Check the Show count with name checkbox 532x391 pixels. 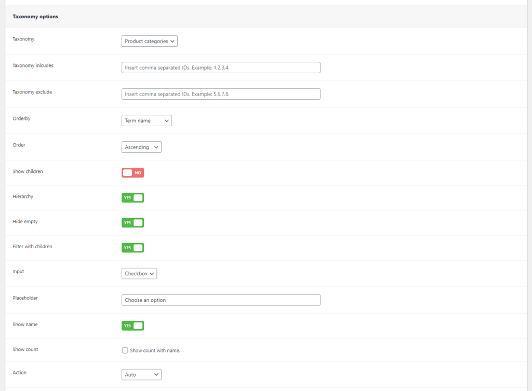[x=125, y=350]
